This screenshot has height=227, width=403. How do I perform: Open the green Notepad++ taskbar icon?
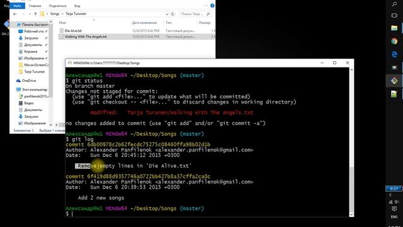click(x=394, y=94)
